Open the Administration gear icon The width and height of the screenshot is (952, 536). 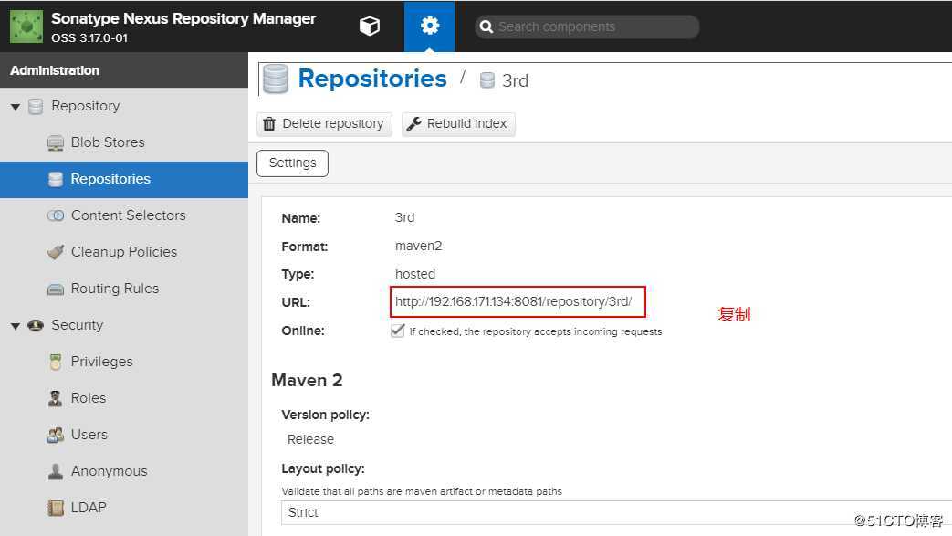(x=429, y=26)
